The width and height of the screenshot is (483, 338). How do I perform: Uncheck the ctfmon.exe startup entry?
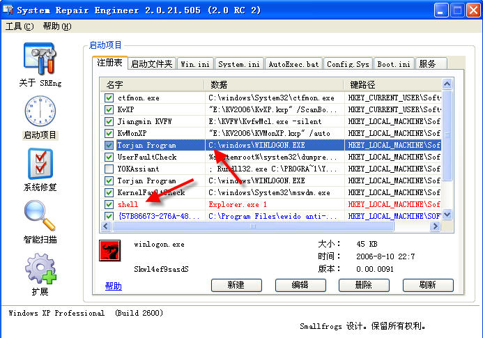click(109, 98)
